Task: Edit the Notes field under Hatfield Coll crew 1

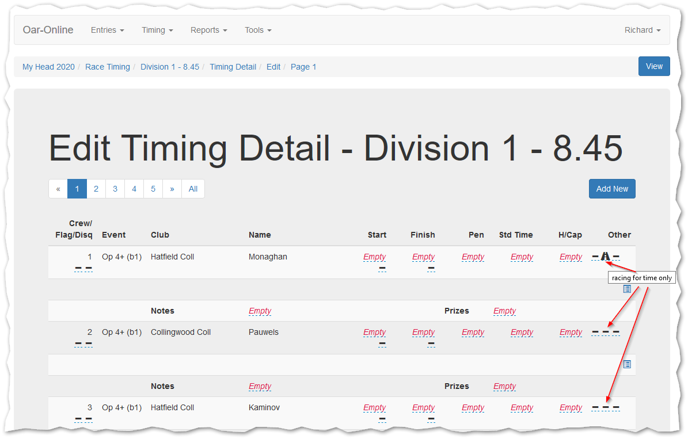Action: point(260,311)
